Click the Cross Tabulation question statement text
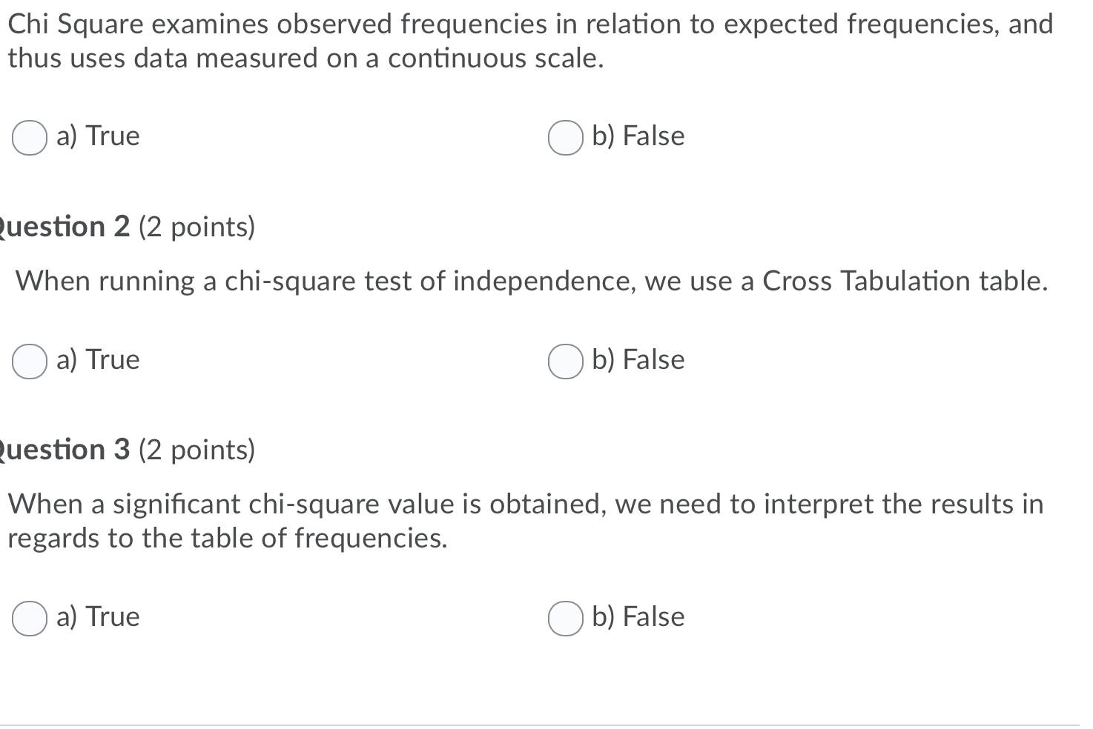1093x729 pixels. pyautogui.click(x=531, y=282)
